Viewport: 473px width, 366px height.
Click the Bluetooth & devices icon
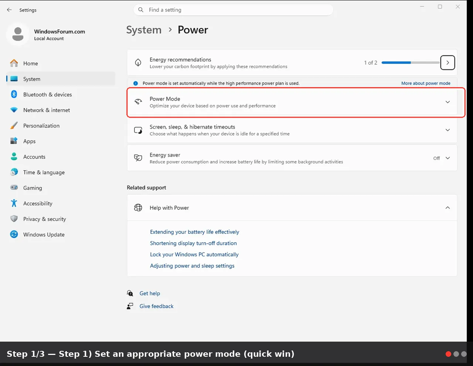pos(14,95)
